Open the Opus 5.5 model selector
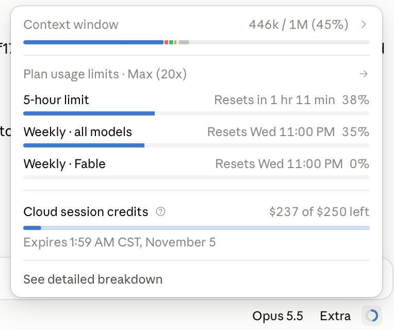This screenshot has width=394, height=330. pos(277,316)
